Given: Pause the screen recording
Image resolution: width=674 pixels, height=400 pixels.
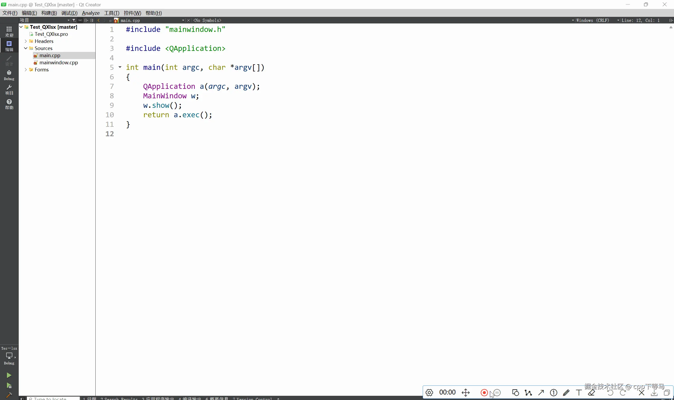Looking at the screenshot, I should (x=496, y=392).
